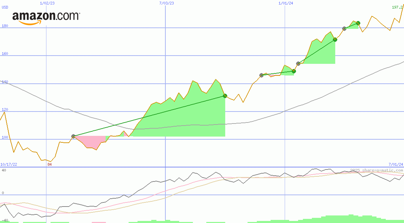This screenshot has height=223, width=404.
Task: Click the 1/02/23 date label at top
Action: point(47,3)
